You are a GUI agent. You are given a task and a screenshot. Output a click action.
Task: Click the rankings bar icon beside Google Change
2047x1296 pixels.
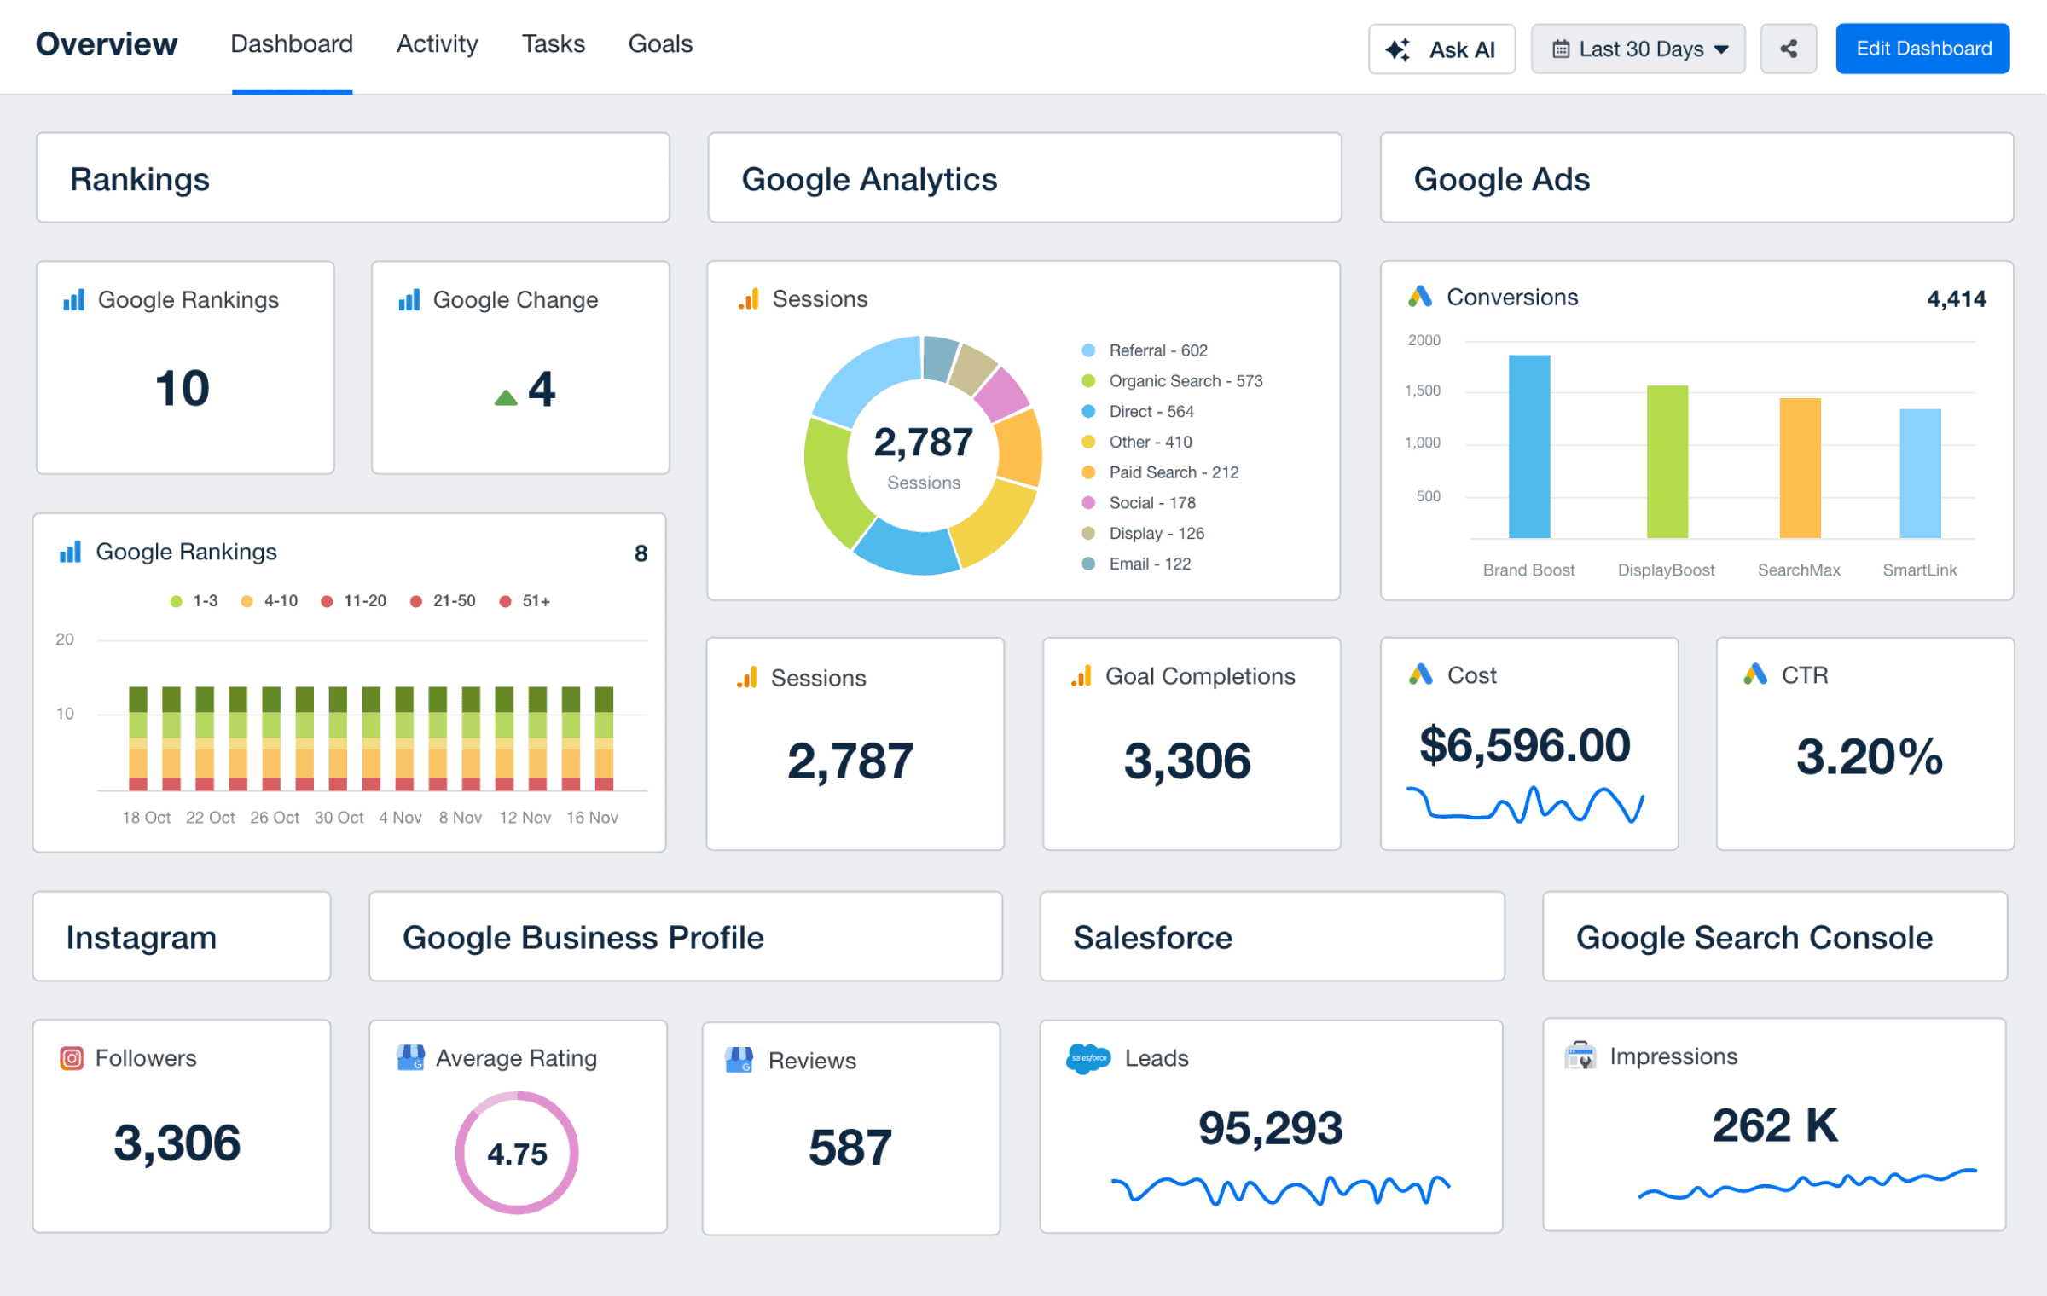409,300
